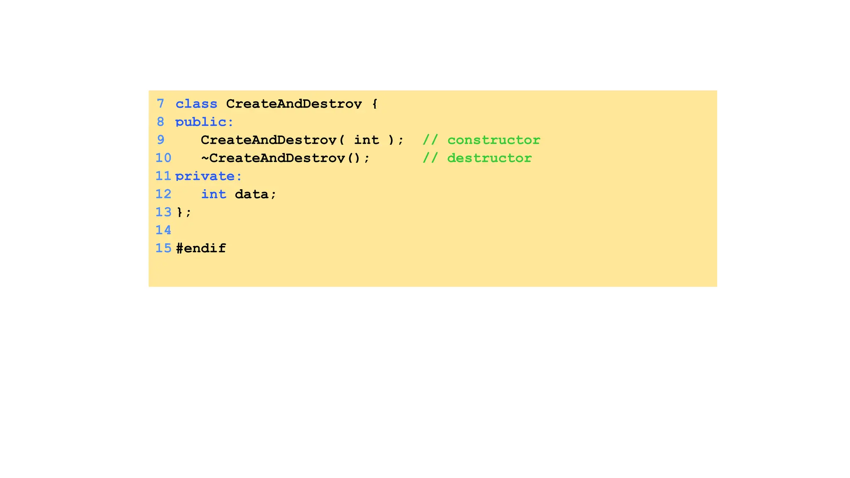Click the blue 'int' keyword before data
This screenshot has width=850, height=478.
tap(214, 194)
